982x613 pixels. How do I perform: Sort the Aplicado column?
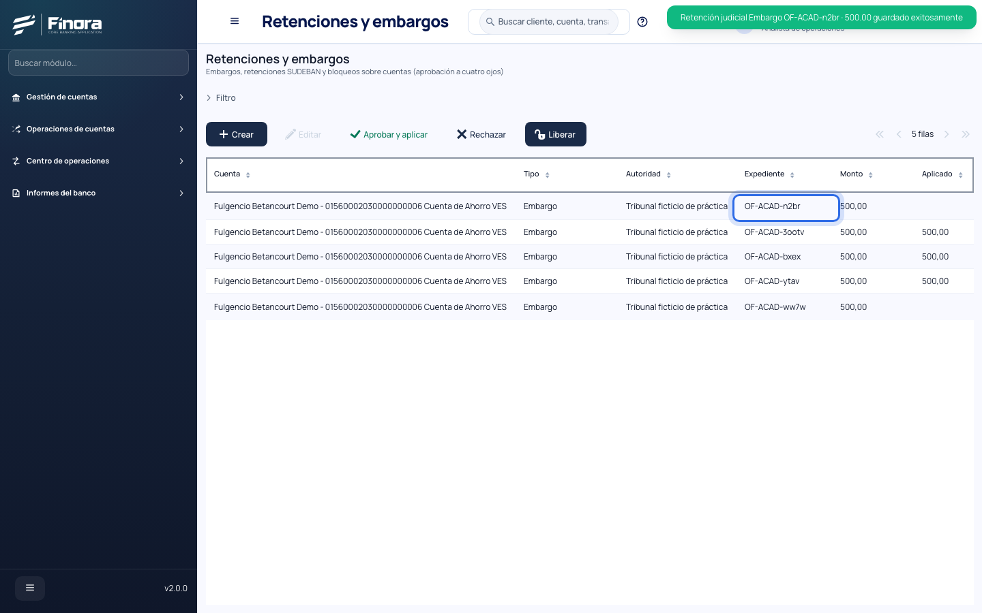[961, 175]
